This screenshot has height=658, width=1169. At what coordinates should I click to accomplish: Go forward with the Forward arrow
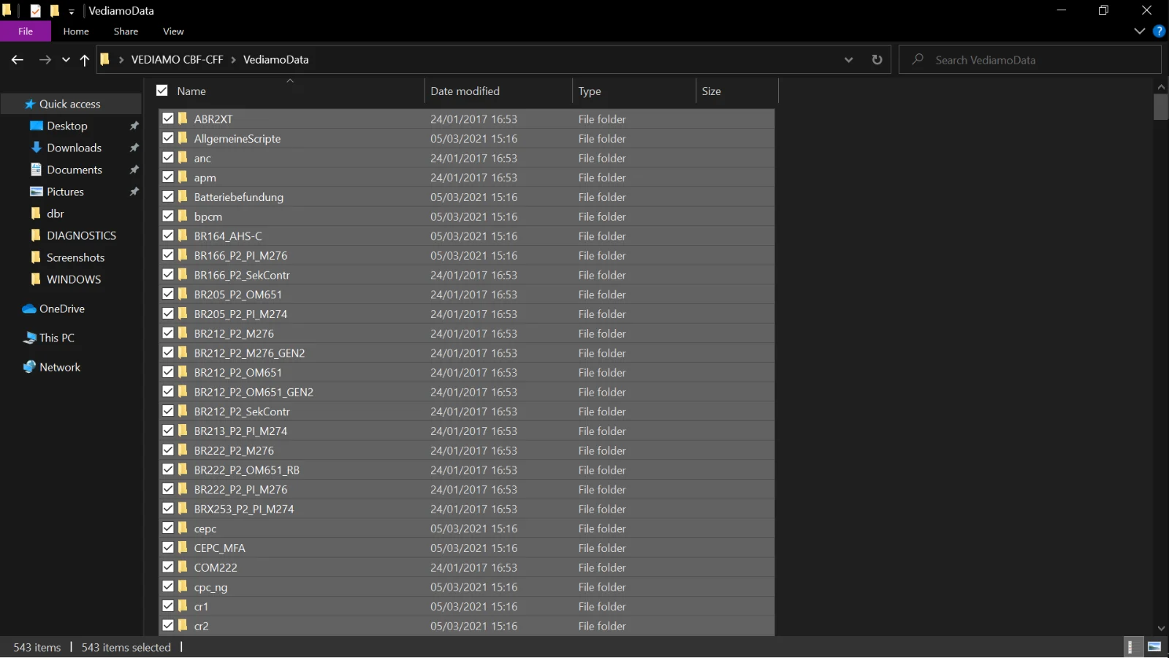[45, 60]
